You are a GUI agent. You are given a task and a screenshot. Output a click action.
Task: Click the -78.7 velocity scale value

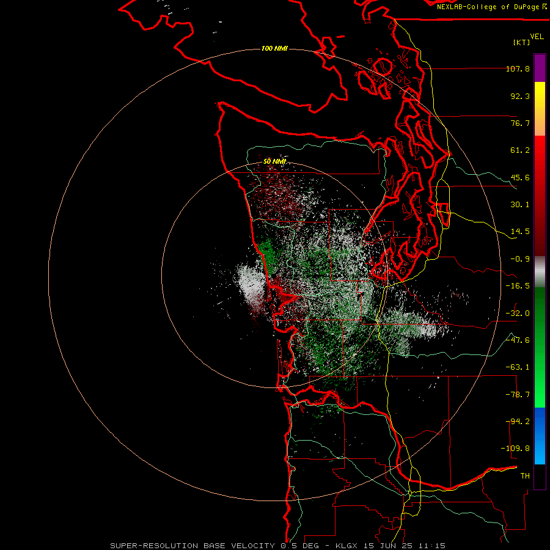tap(518, 395)
